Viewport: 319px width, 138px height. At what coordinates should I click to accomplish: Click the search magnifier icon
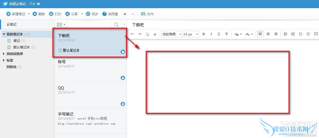tap(116, 24)
